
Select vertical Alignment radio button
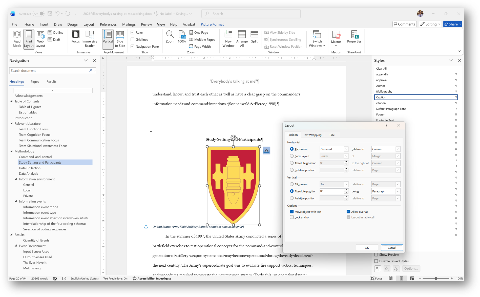pos(292,184)
